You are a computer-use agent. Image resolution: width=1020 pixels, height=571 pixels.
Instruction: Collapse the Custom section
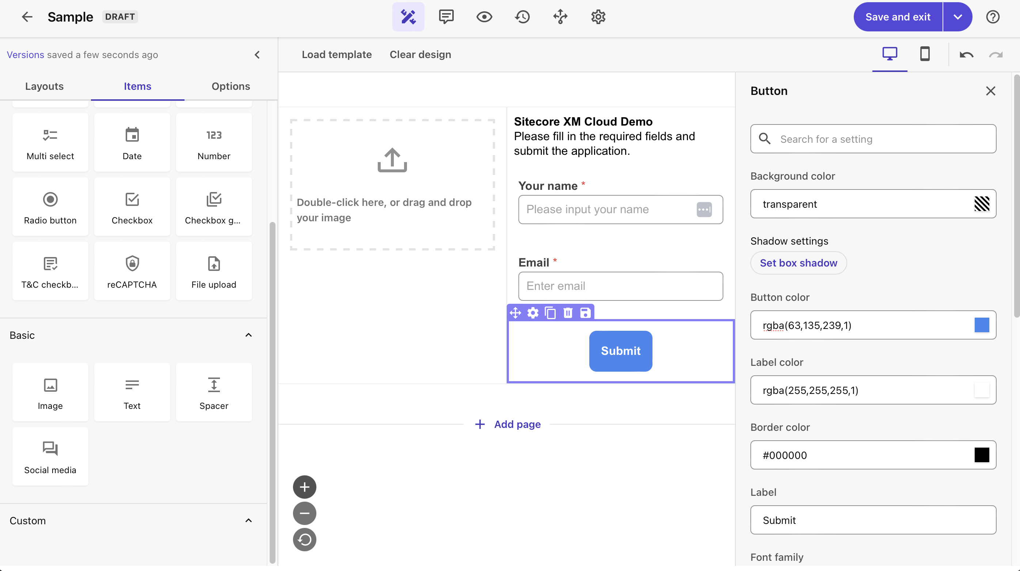tap(248, 521)
